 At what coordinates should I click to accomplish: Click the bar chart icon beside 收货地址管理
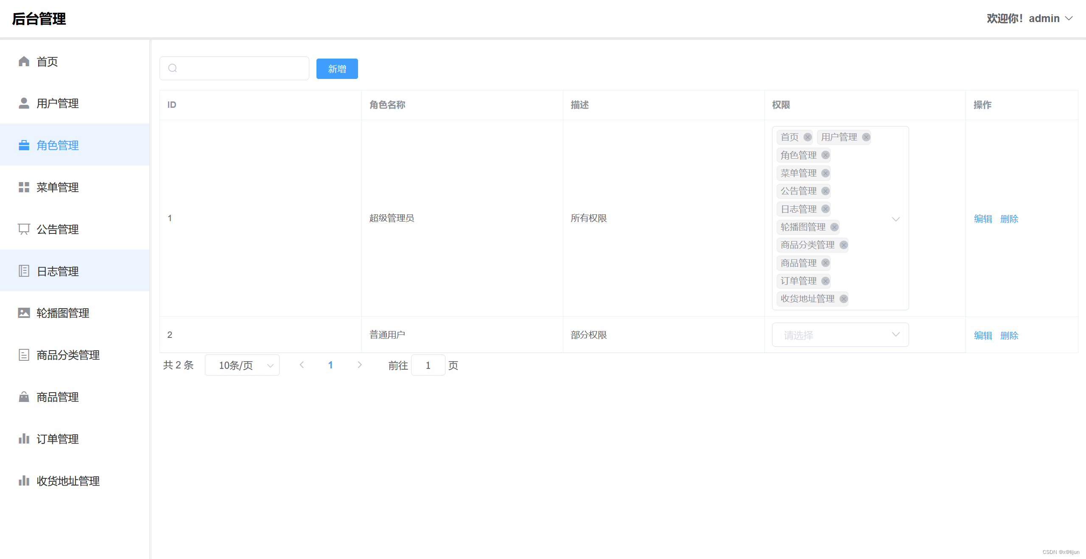pos(24,480)
